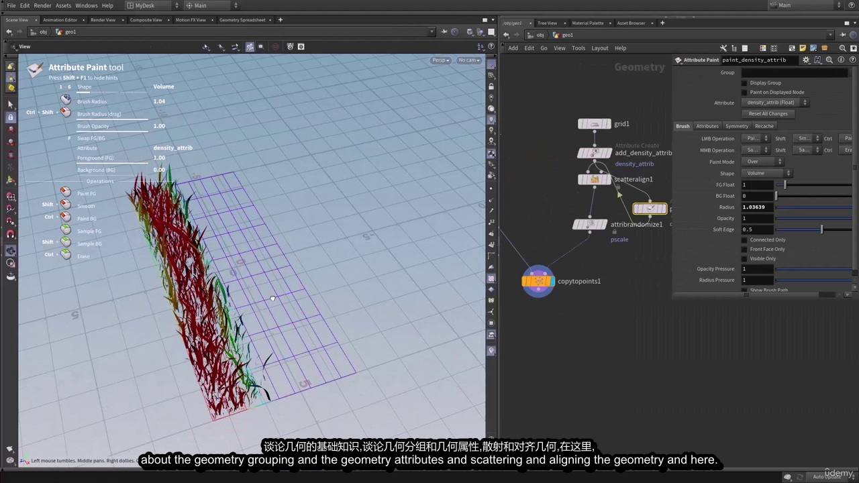Open the Paint Mode Over dropdown

pos(762,162)
